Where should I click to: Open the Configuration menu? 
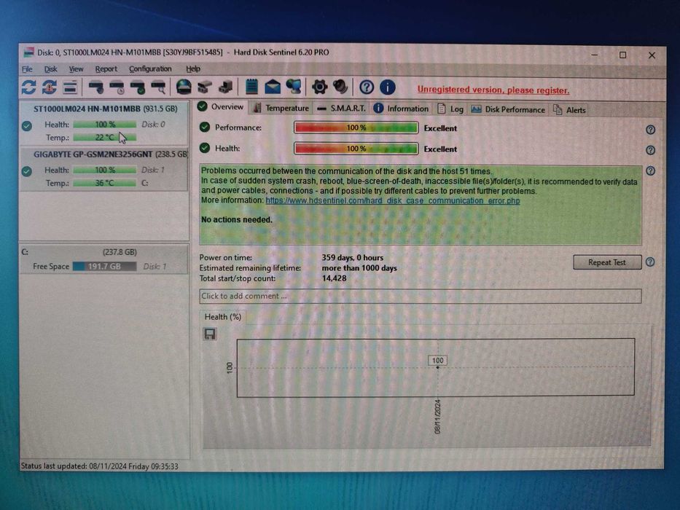(150, 69)
